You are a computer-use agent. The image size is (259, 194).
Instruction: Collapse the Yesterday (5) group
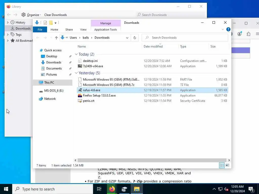(76, 73)
